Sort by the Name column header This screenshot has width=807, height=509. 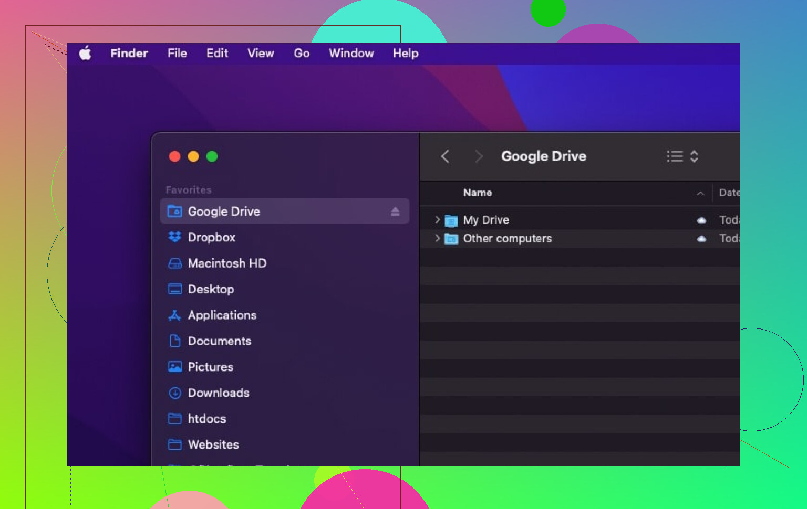(478, 193)
